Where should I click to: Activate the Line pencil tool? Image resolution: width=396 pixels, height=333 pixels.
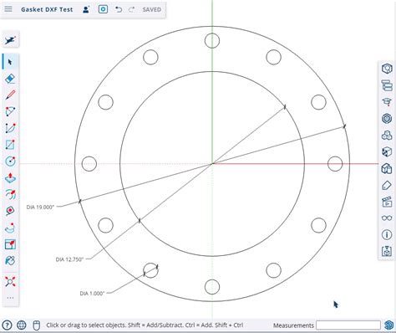point(10,95)
